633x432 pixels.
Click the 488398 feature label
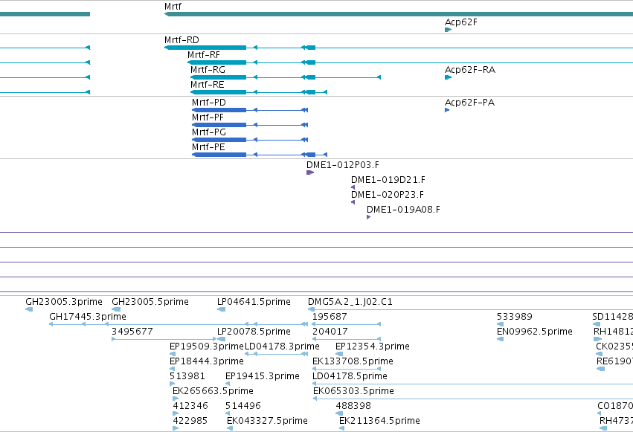coord(353,406)
